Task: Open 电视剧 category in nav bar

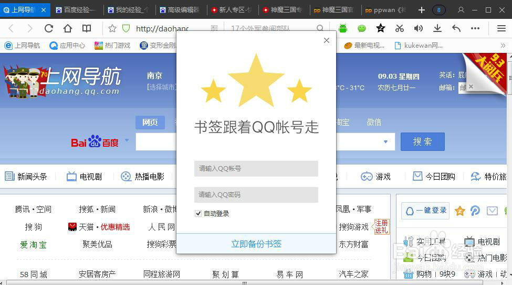Action: (x=85, y=177)
